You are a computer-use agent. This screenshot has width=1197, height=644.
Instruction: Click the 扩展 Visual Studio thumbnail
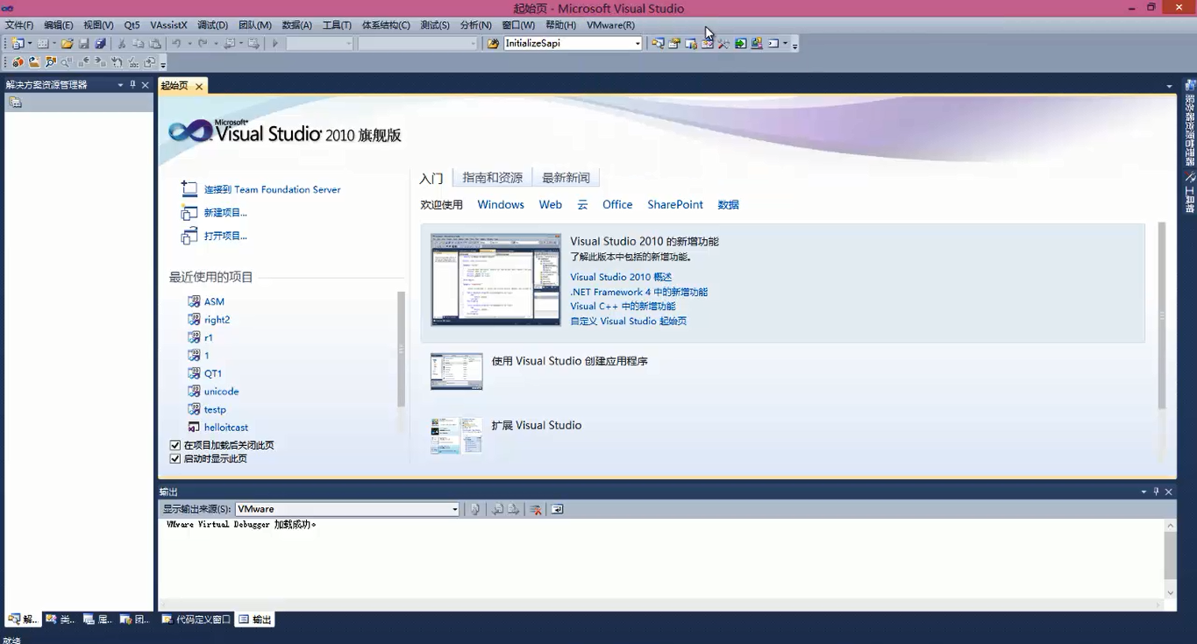point(456,435)
